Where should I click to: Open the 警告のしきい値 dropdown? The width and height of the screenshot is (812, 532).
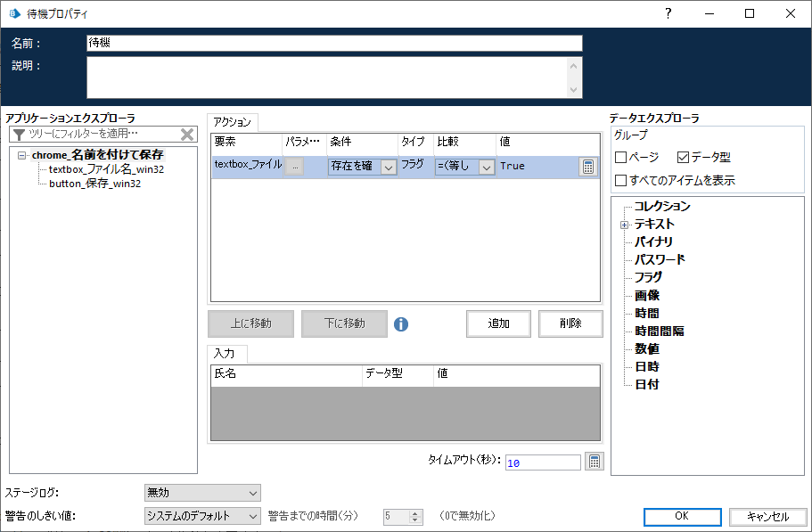[202, 516]
